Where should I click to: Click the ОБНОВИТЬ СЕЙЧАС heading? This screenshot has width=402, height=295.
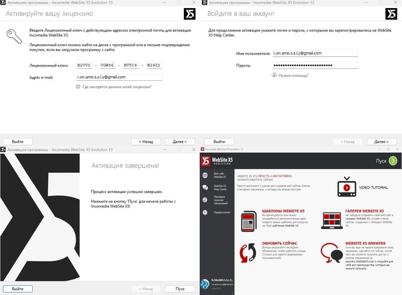pyautogui.click(x=280, y=243)
